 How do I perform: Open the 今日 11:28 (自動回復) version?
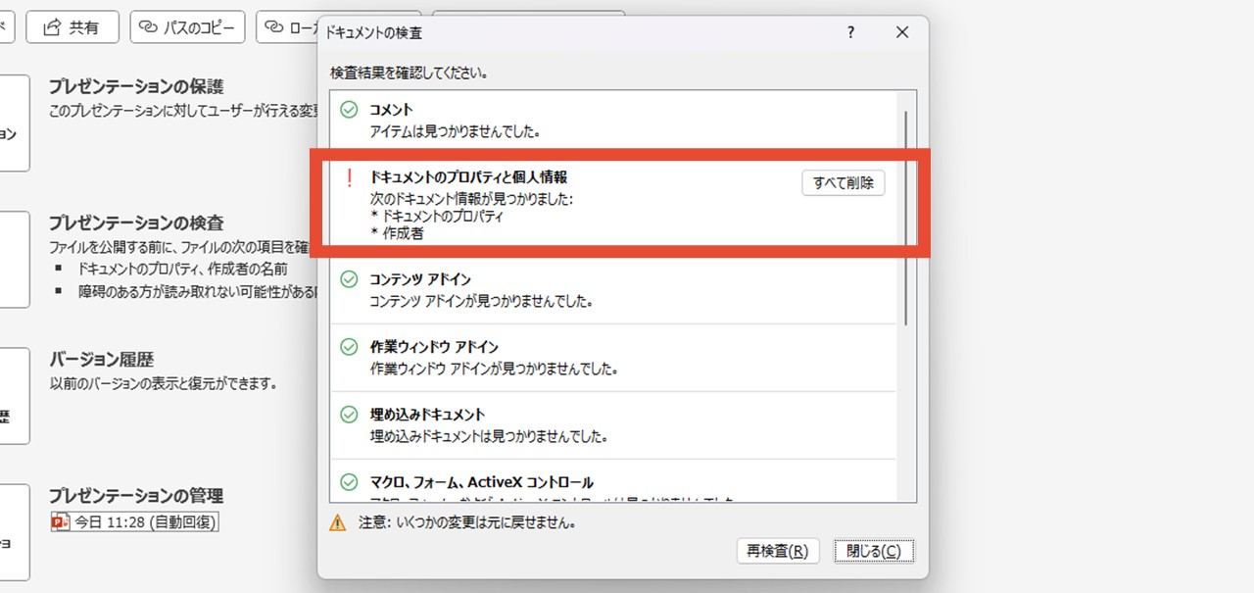click(x=134, y=522)
